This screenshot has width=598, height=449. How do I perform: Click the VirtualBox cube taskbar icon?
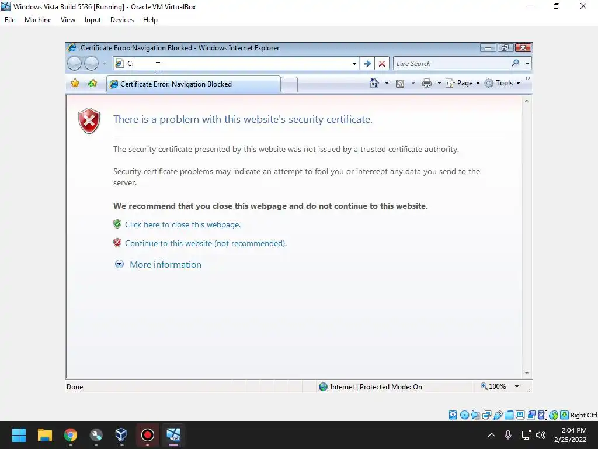[121, 435]
